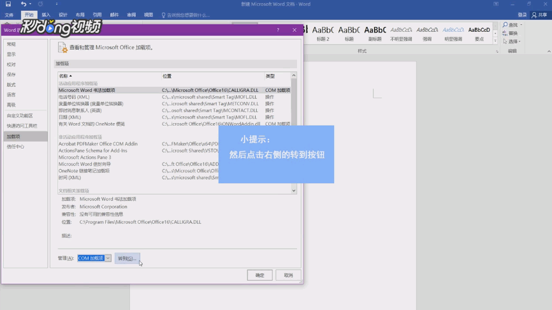Apply the 不明显强调 style
The image size is (552, 310).
(x=401, y=33)
